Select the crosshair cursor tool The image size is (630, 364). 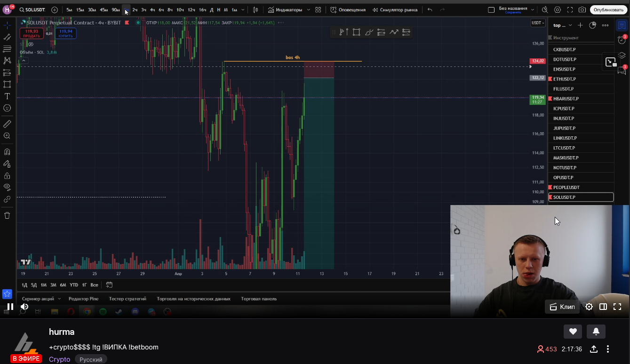click(7, 25)
